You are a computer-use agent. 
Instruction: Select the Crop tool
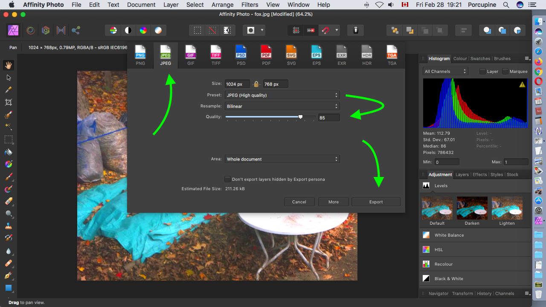(9, 102)
